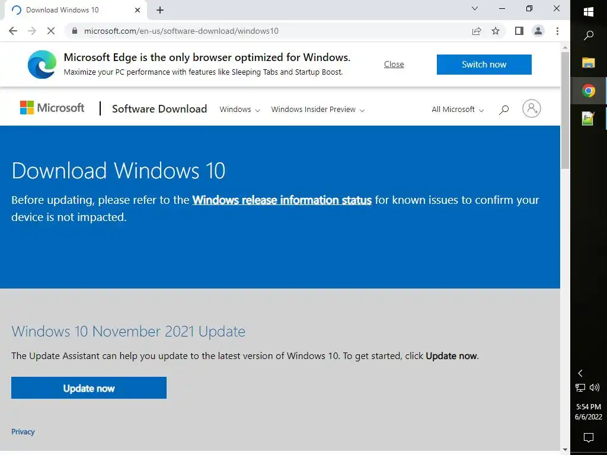
Task: Open the Software Download heading link
Action: tap(159, 109)
